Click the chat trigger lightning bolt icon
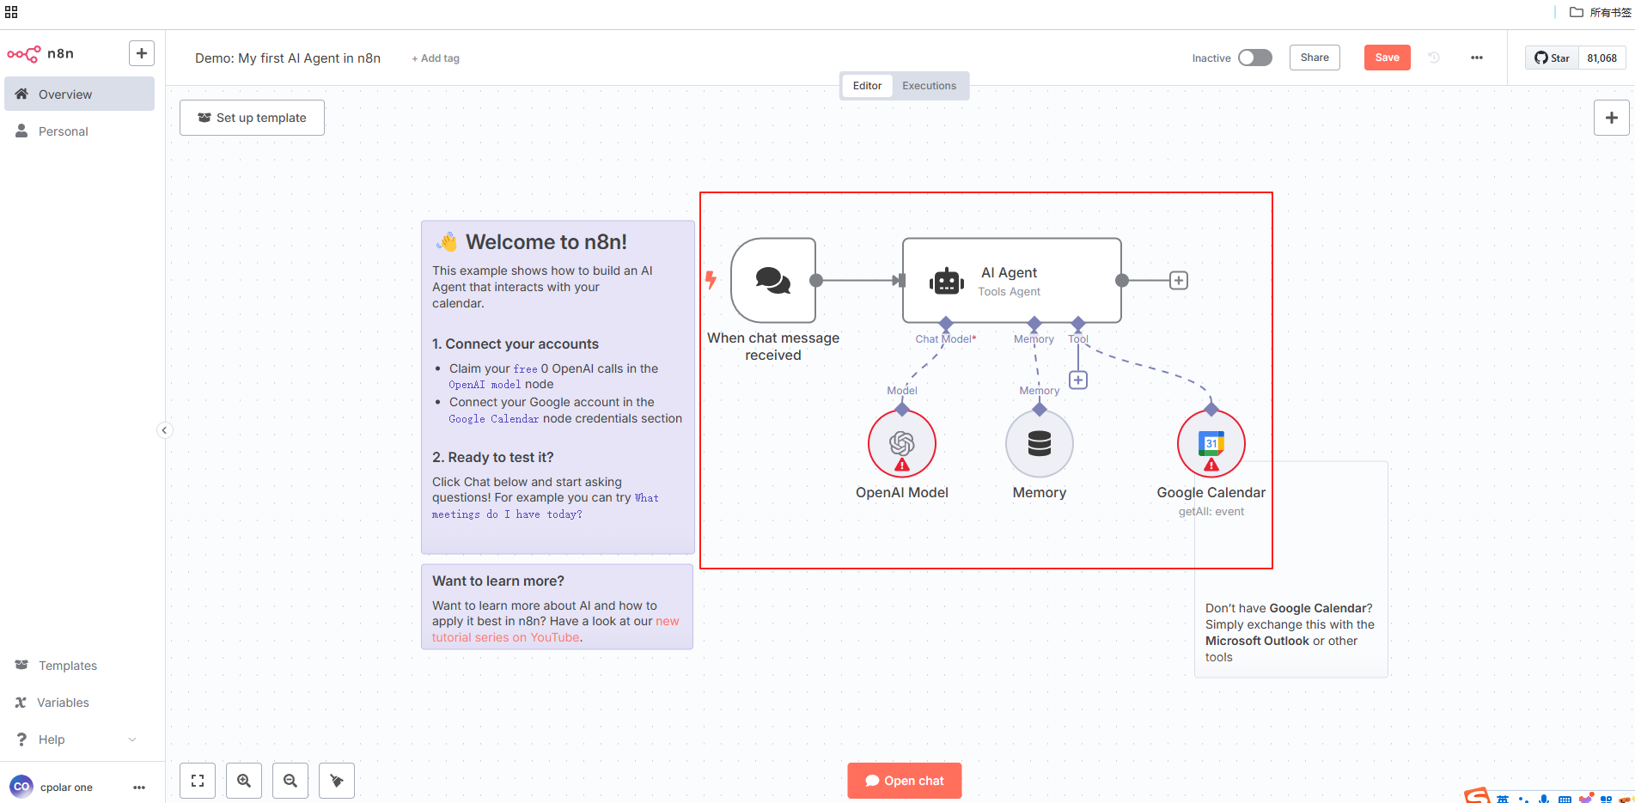Screen dimensions: 1635x803 tap(711, 280)
